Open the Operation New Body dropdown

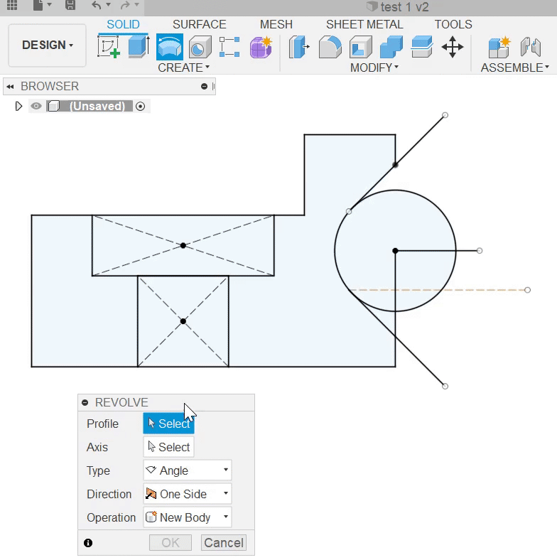(x=188, y=517)
